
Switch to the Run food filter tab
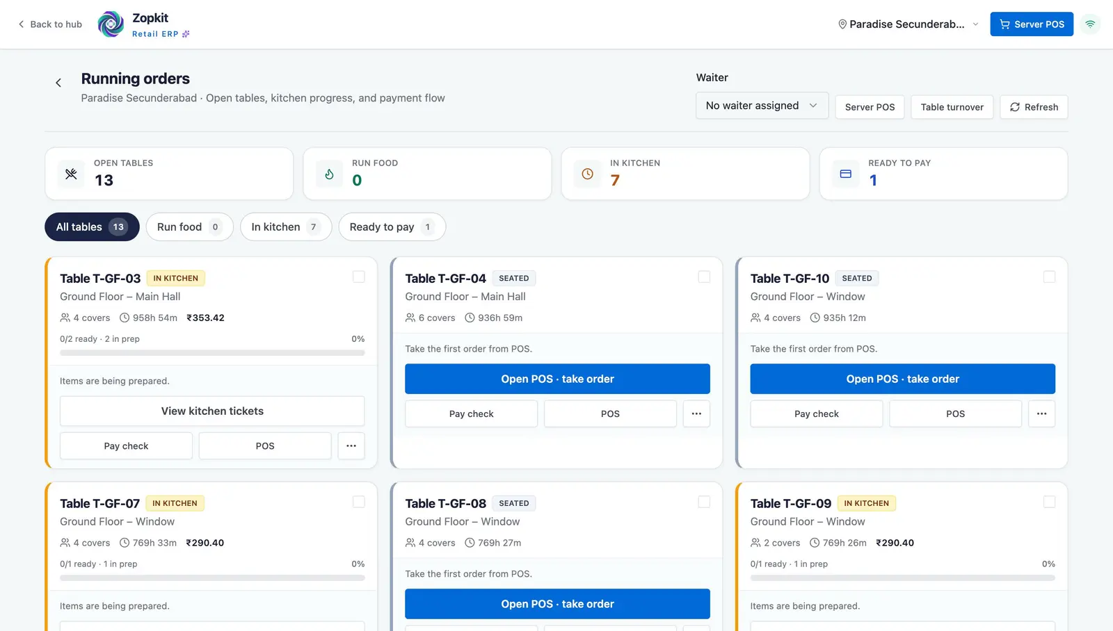pos(189,227)
